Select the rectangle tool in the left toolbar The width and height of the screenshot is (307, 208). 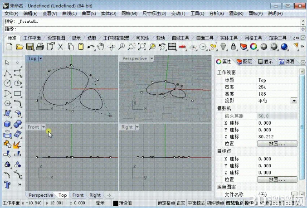pyautogui.click(x=18, y=93)
